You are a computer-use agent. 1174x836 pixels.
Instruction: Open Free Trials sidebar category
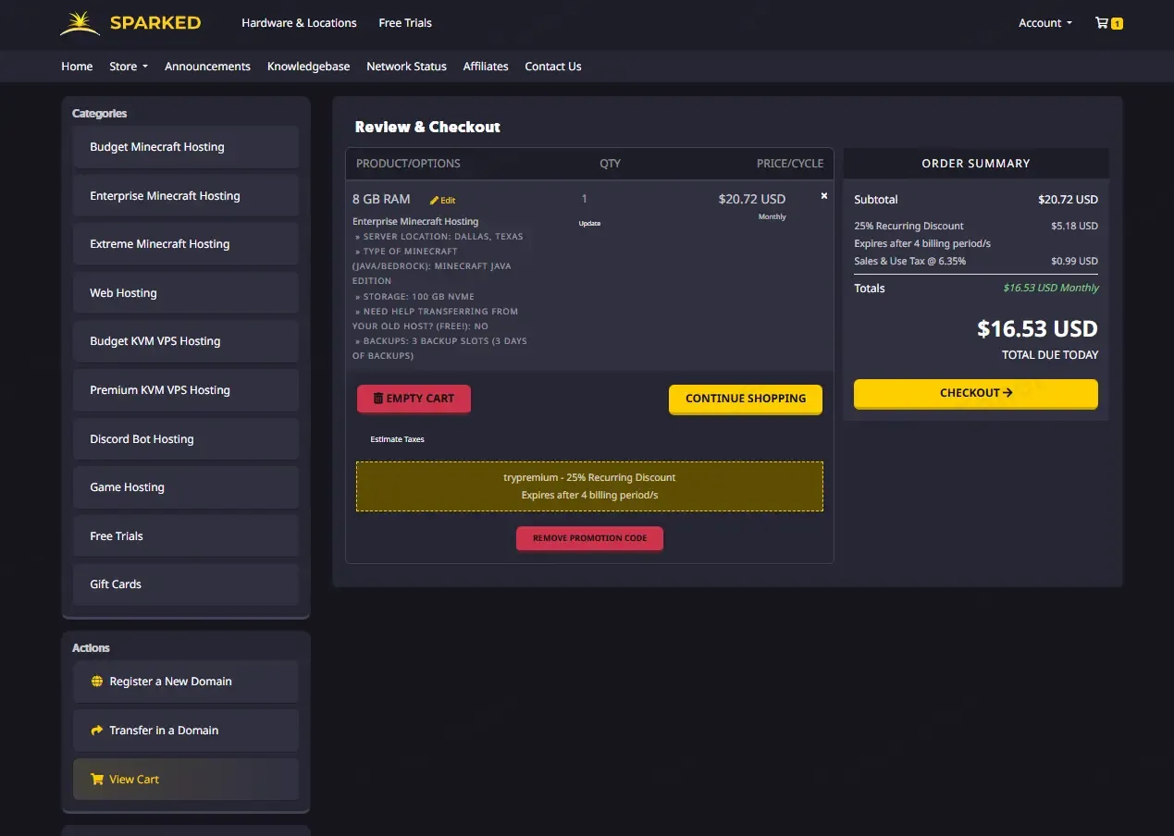tap(186, 536)
